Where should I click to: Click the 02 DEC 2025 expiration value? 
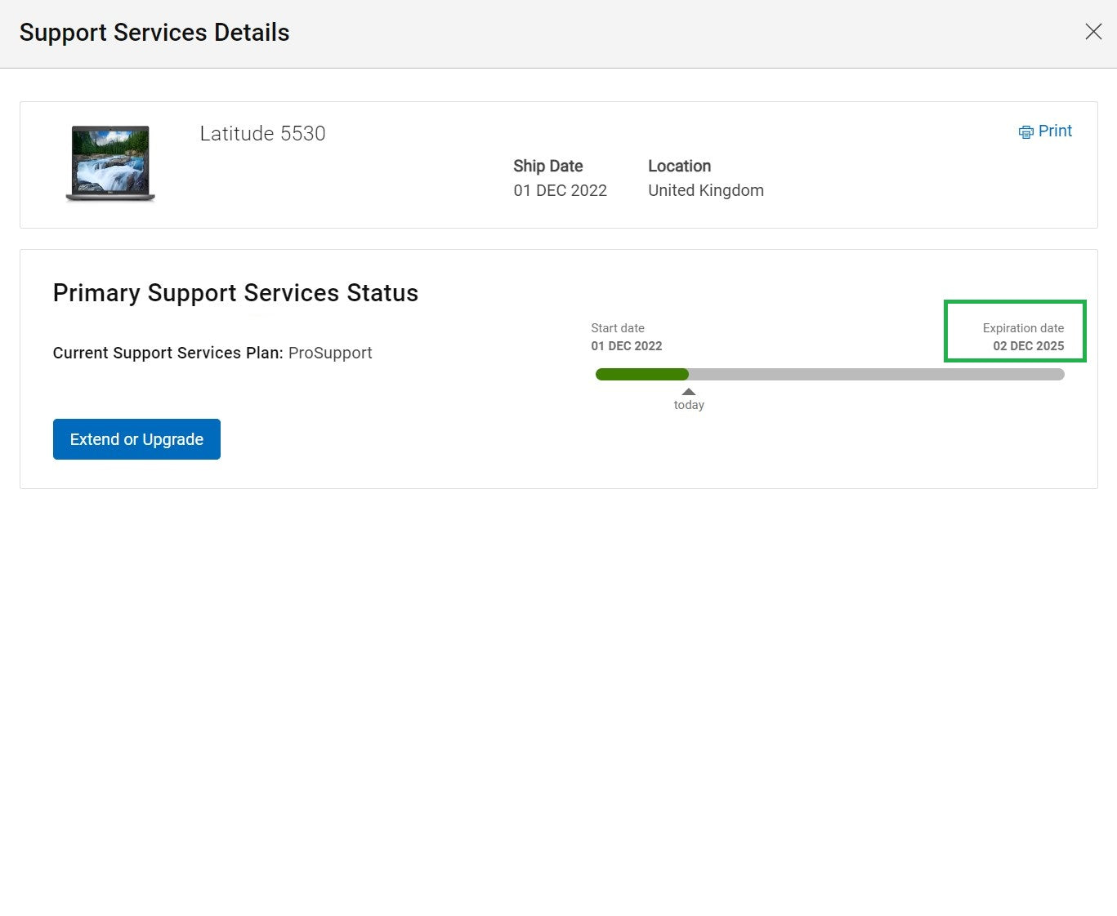point(1028,346)
